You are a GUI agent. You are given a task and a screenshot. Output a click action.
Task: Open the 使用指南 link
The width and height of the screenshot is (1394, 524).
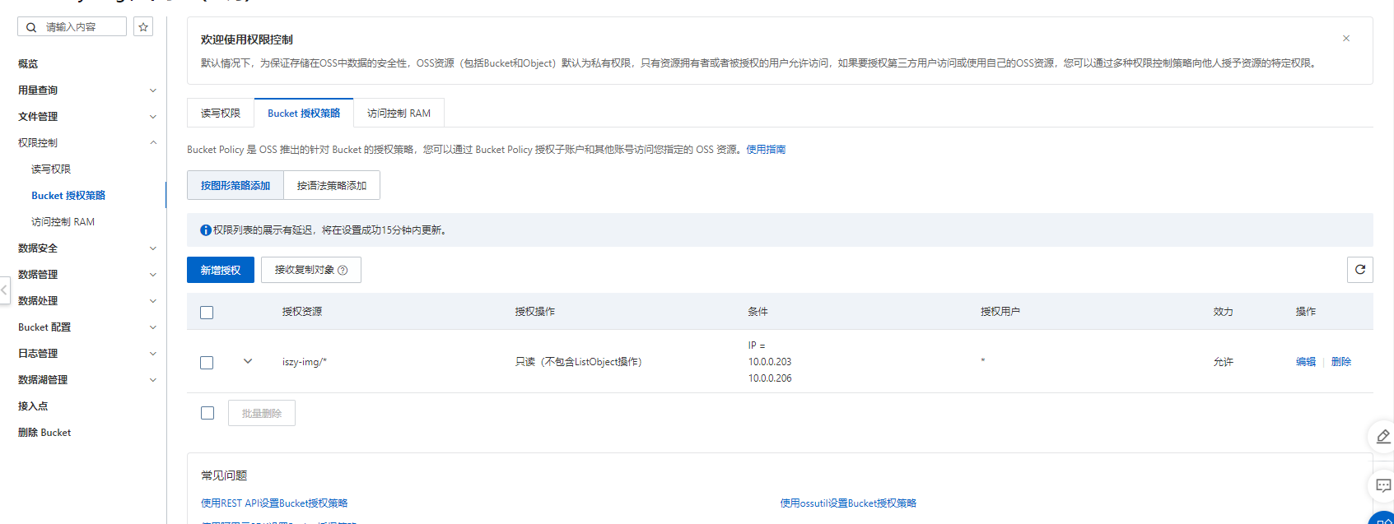click(x=766, y=150)
